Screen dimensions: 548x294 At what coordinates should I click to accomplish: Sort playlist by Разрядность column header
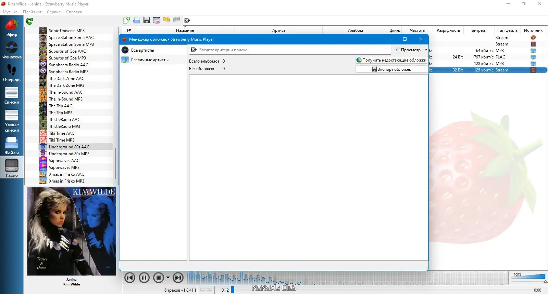(448, 30)
